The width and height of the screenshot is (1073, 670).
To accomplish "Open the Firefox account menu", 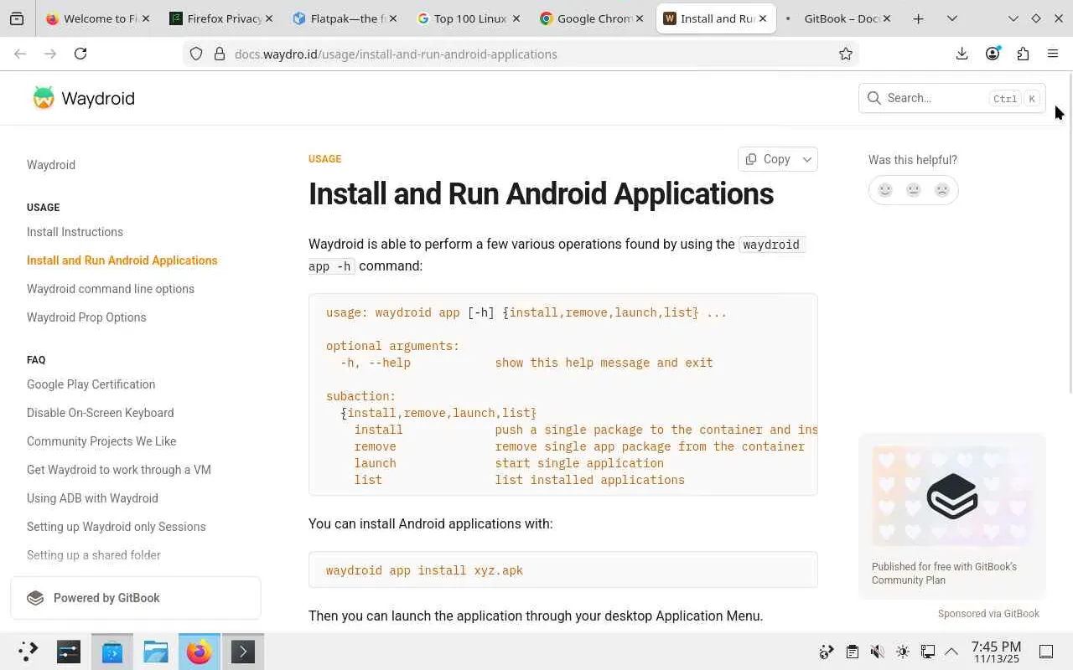I will [x=993, y=54].
